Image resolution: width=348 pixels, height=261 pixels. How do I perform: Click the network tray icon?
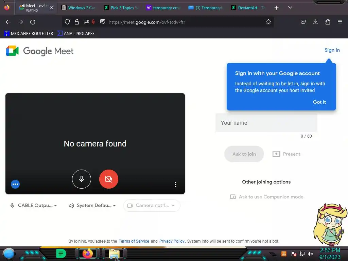pos(302,254)
